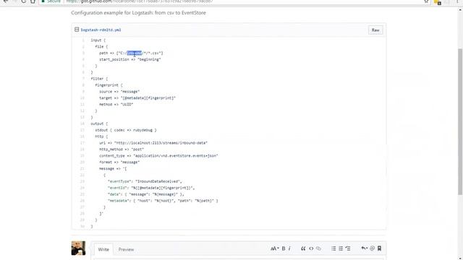Screen dimensions: 463x260
Task: Insert code formatting
Action: (311, 248)
